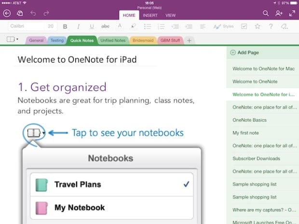Viewport: 299px width, 224px height.
Task: Click the 1. Get organized heading
Action: click(62, 87)
